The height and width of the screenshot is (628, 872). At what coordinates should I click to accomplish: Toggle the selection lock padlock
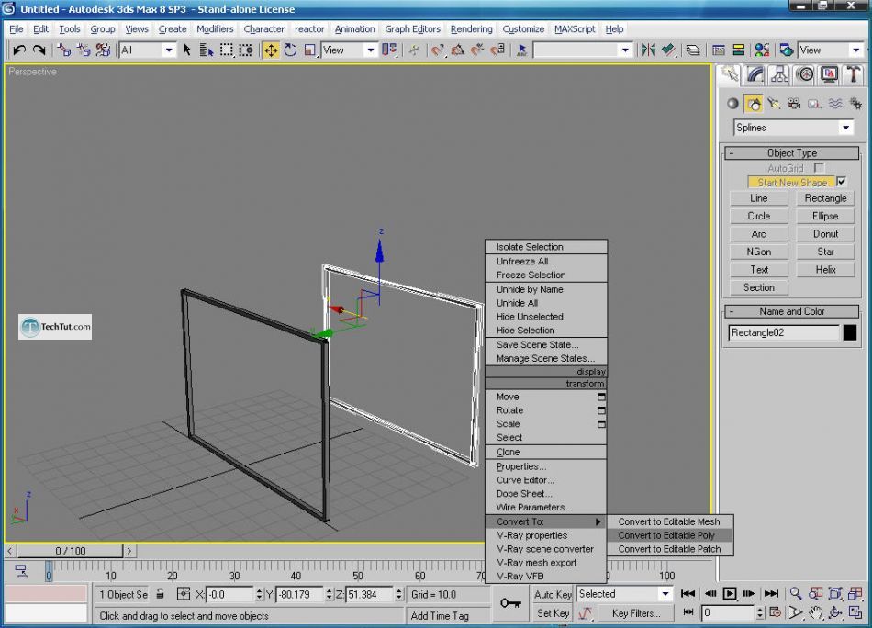pos(160,594)
